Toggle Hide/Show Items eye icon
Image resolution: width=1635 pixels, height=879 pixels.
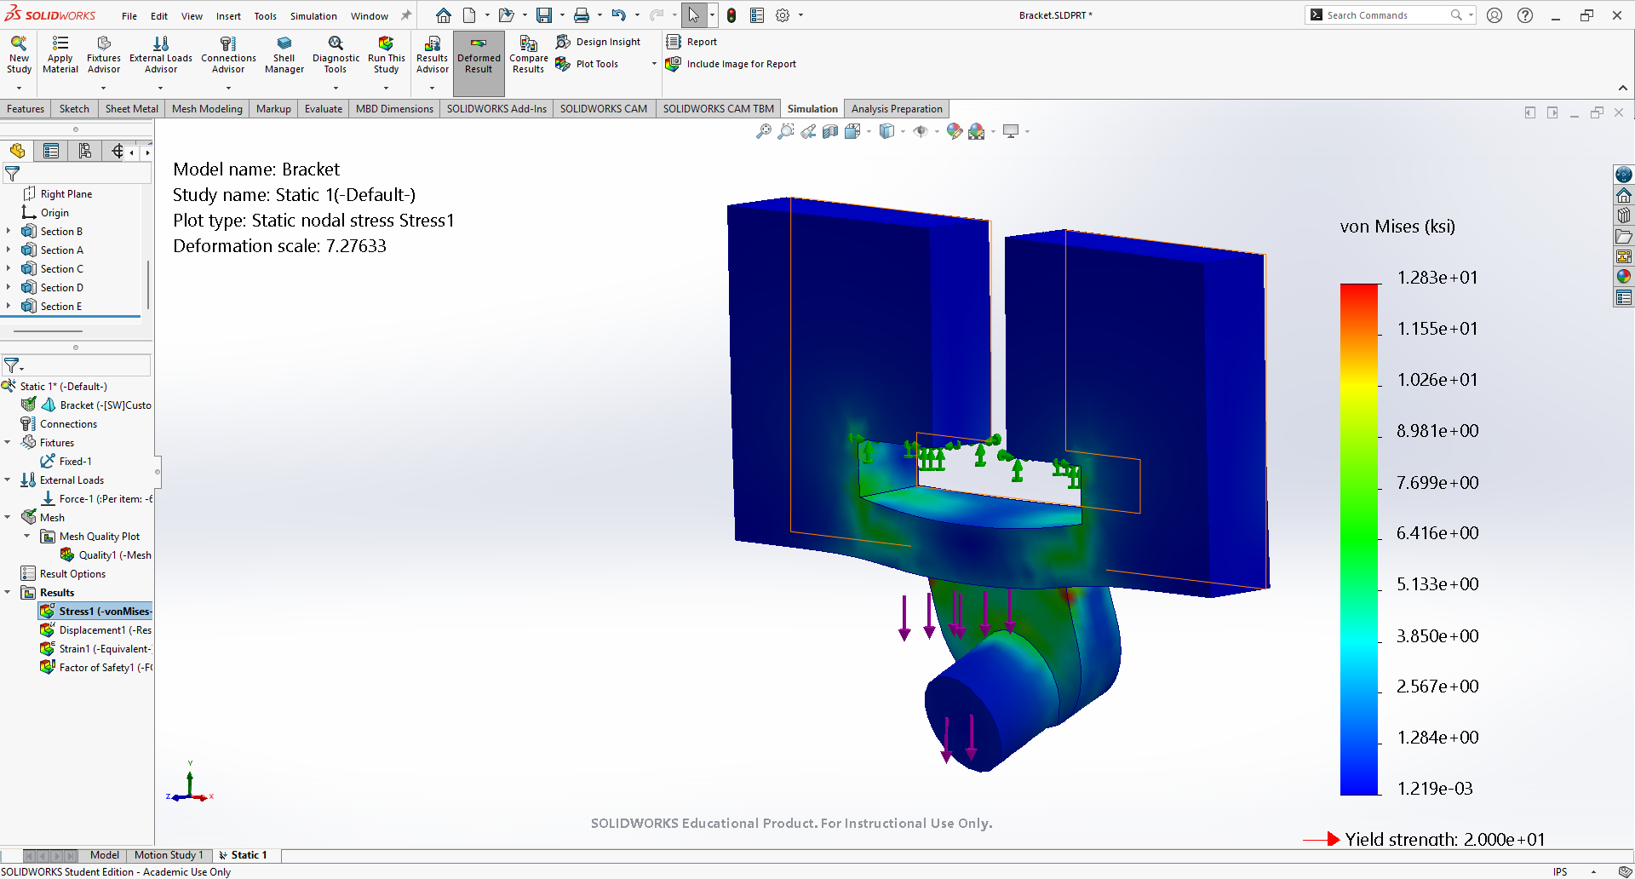click(921, 131)
